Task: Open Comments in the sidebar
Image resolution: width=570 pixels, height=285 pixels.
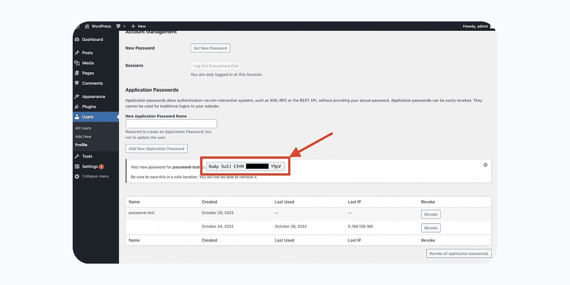Action: tap(92, 83)
